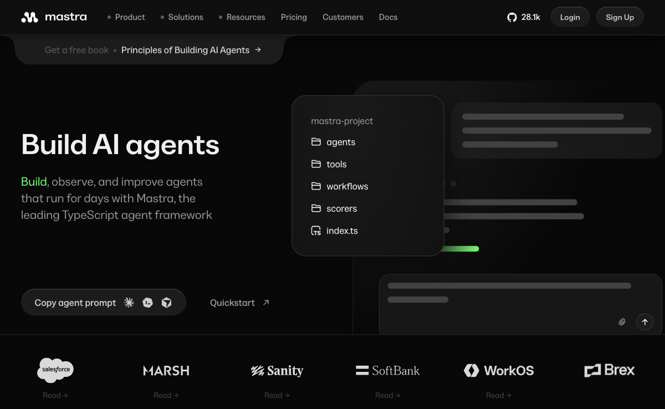Click the send up-arrow button
Image resolution: width=665 pixels, height=409 pixels.
645,322
